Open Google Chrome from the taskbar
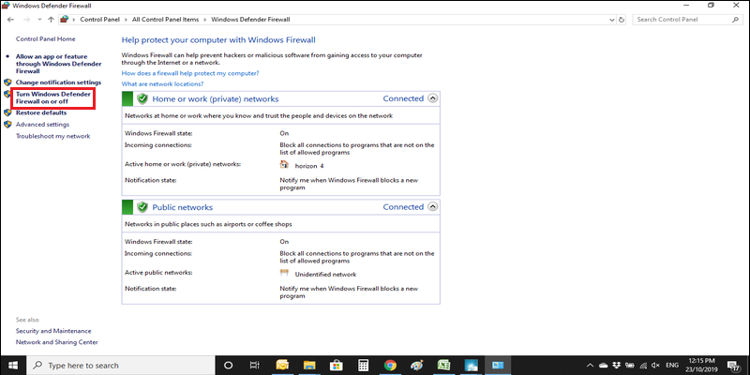The width and height of the screenshot is (750, 375). [390, 366]
